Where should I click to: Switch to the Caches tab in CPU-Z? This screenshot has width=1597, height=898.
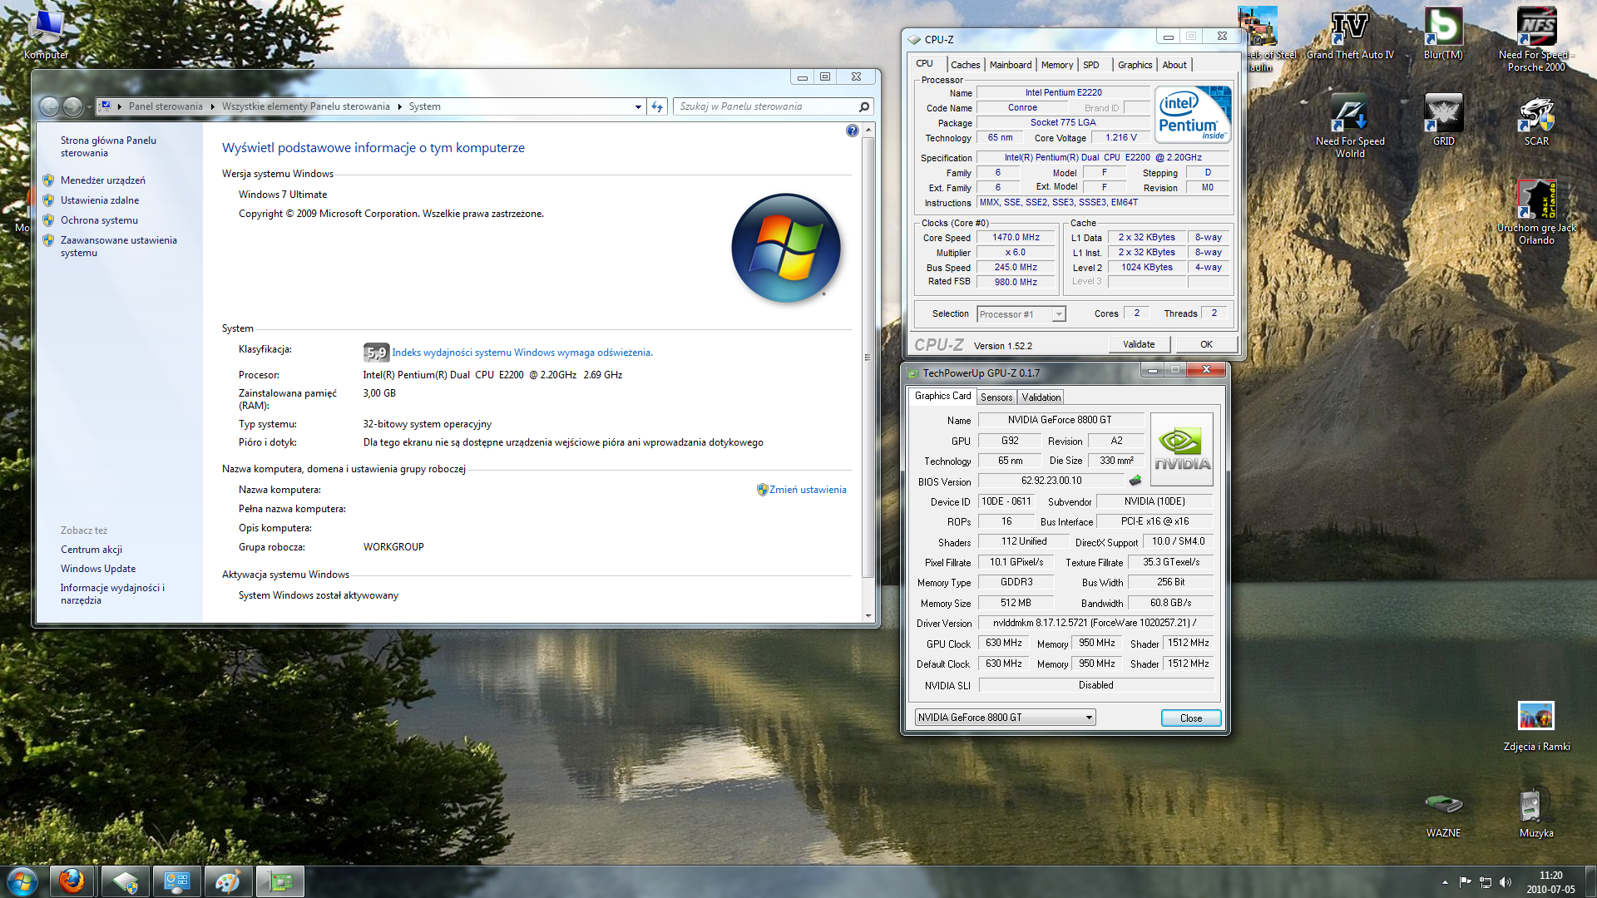pyautogui.click(x=965, y=65)
